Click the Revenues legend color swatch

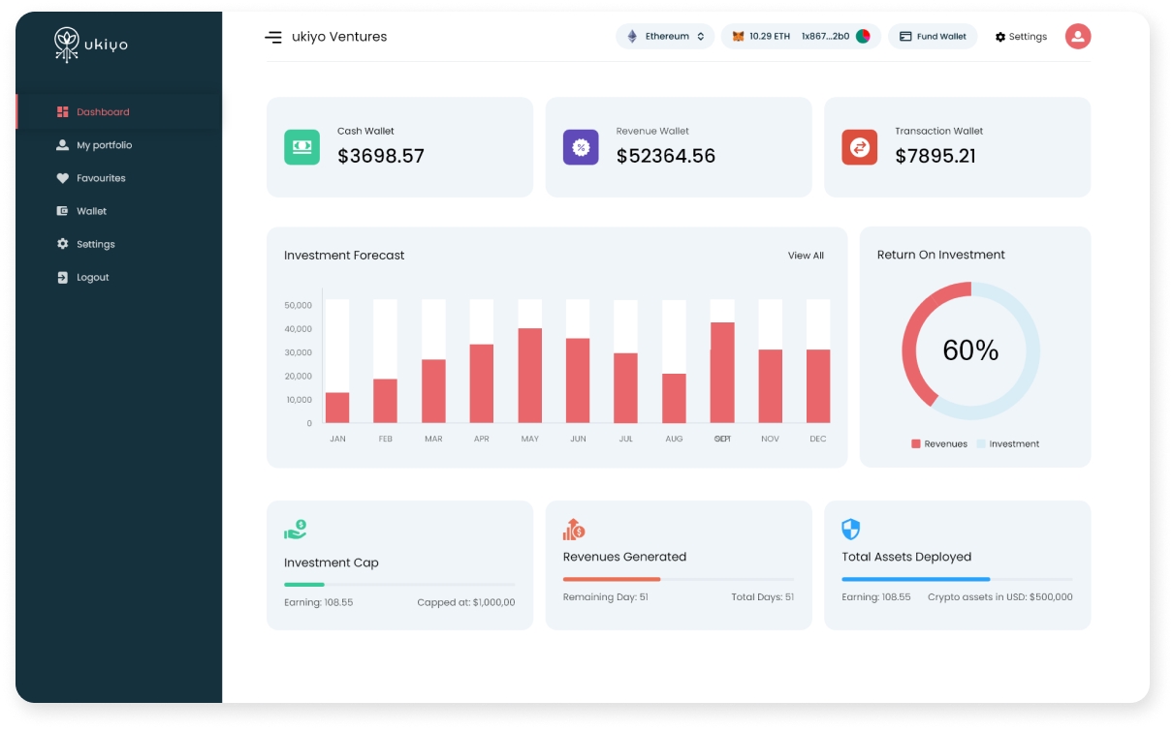click(915, 444)
